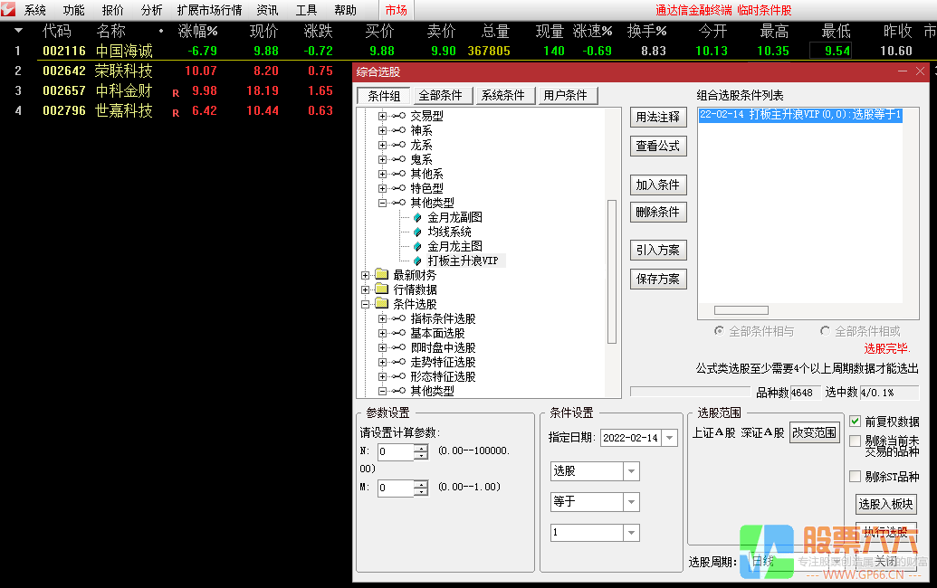Click the 行情数据 folder icon
Image resolution: width=937 pixels, height=588 pixels.
click(x=382, y=289)
